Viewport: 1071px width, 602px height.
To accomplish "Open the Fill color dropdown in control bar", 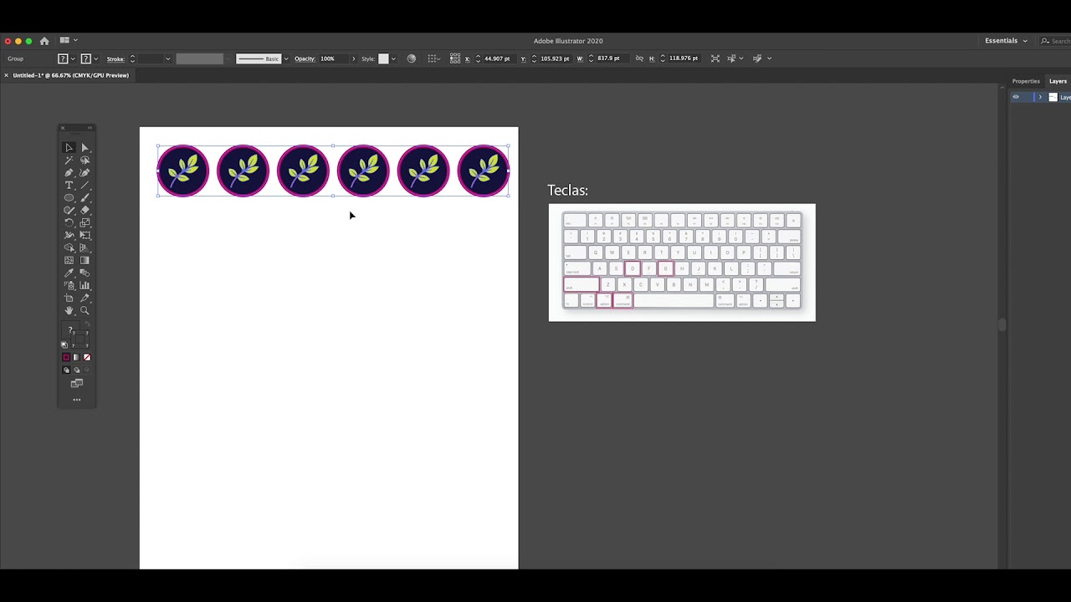I will pyautogui.click(x=73, y=59).
